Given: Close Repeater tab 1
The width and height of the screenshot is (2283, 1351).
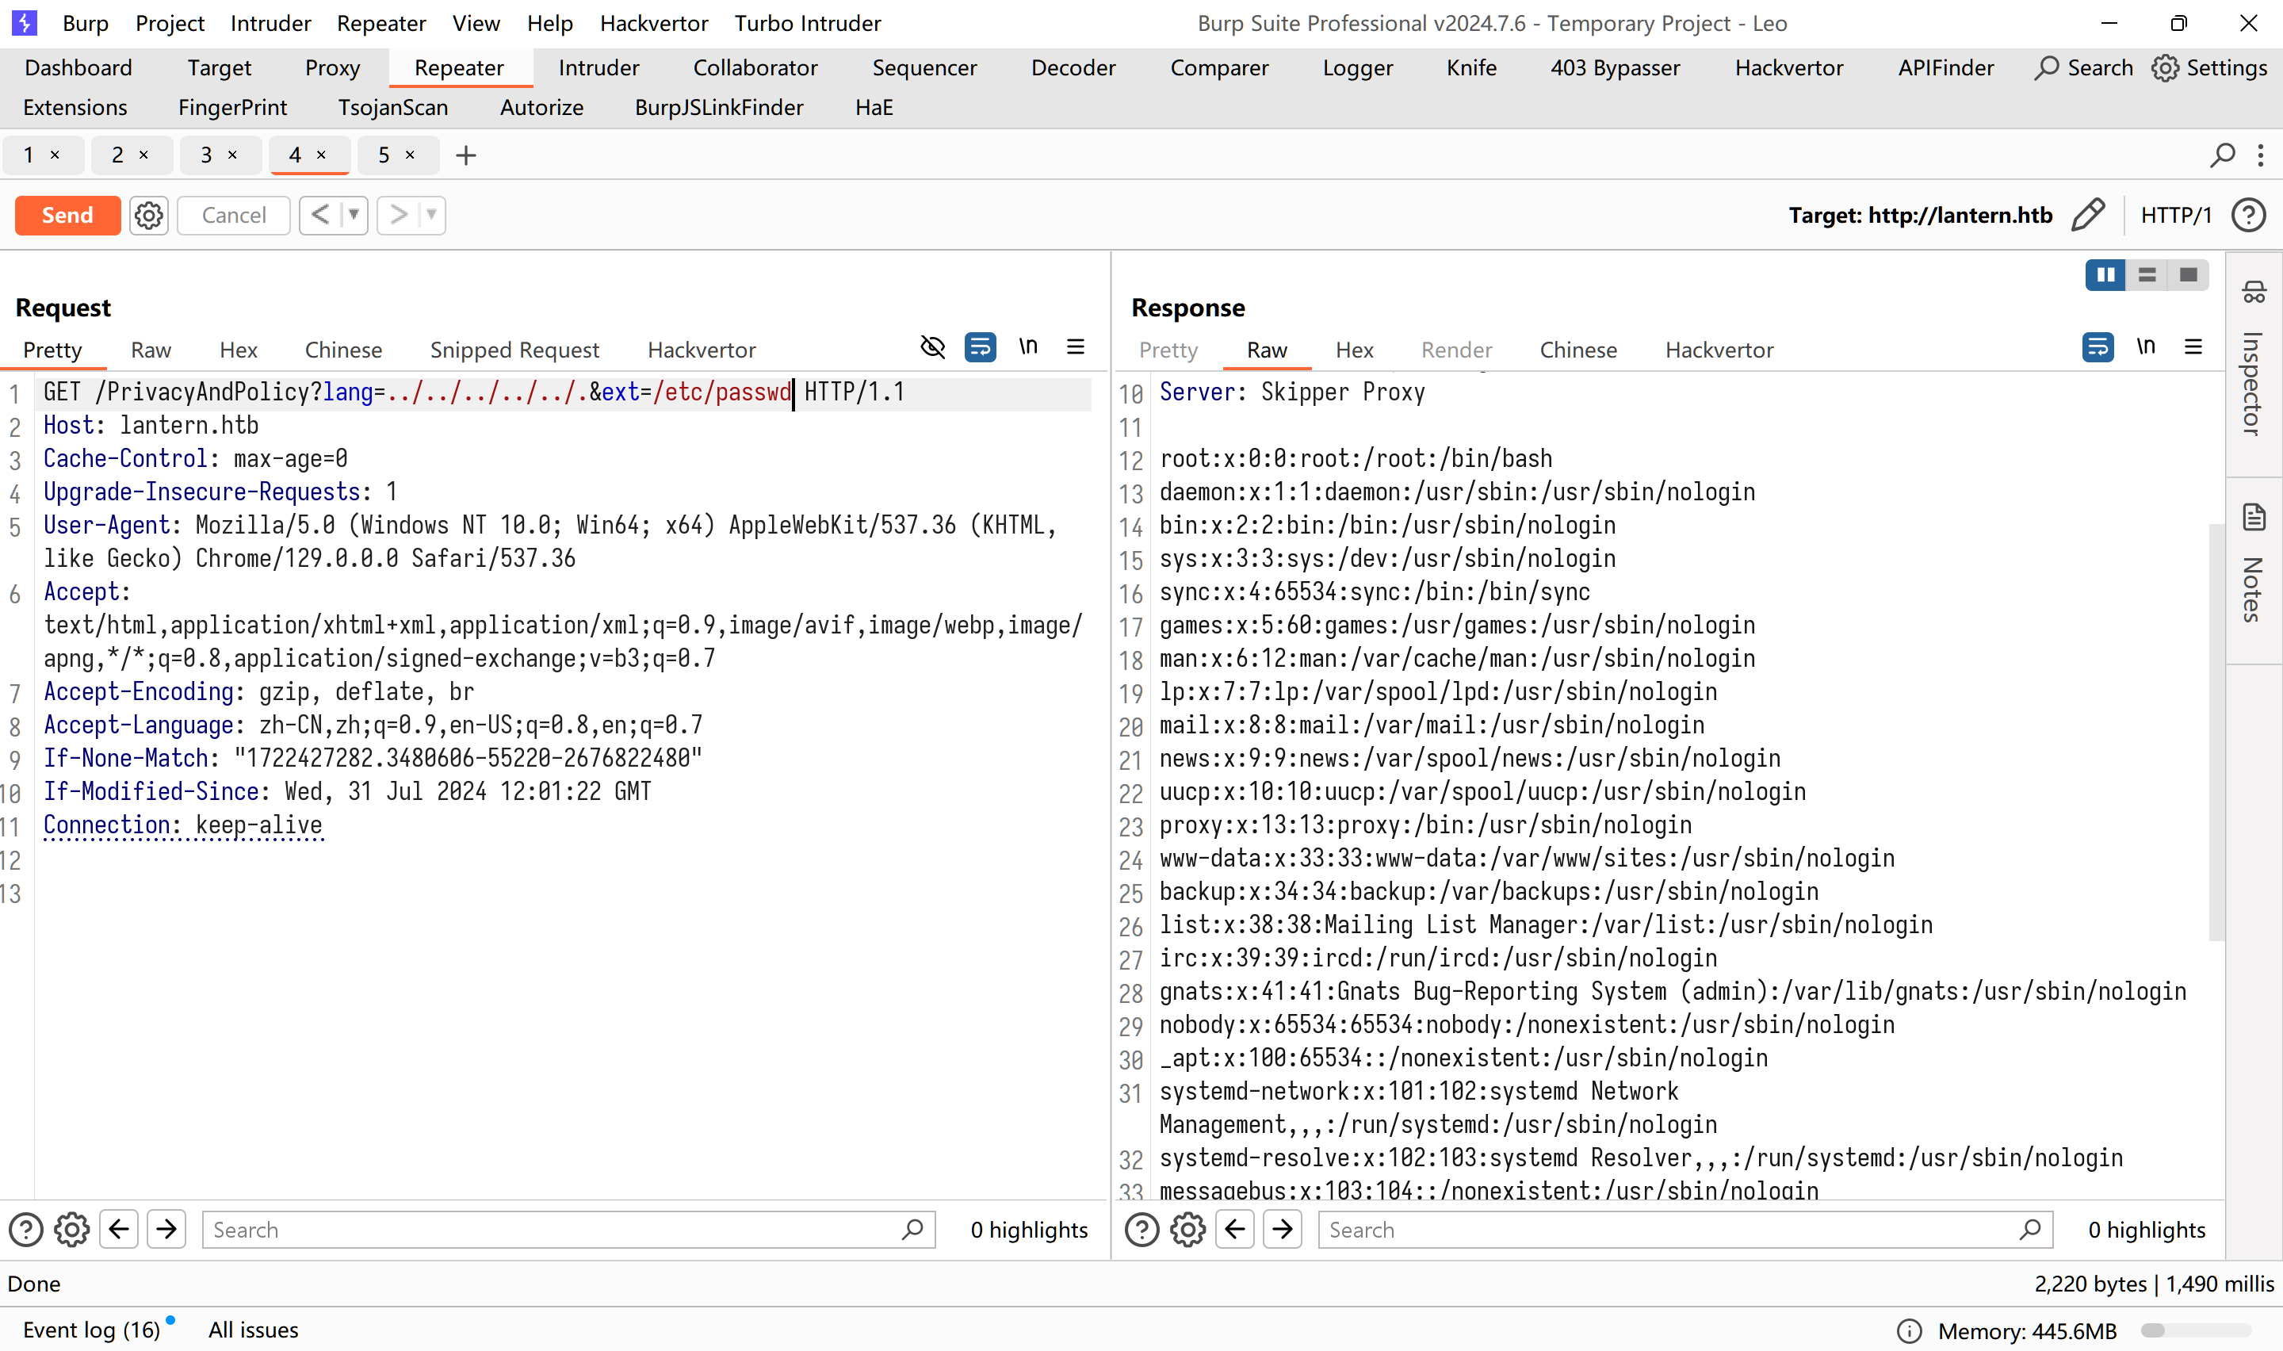Looking at the screenshot, I should tap(55, 155).
